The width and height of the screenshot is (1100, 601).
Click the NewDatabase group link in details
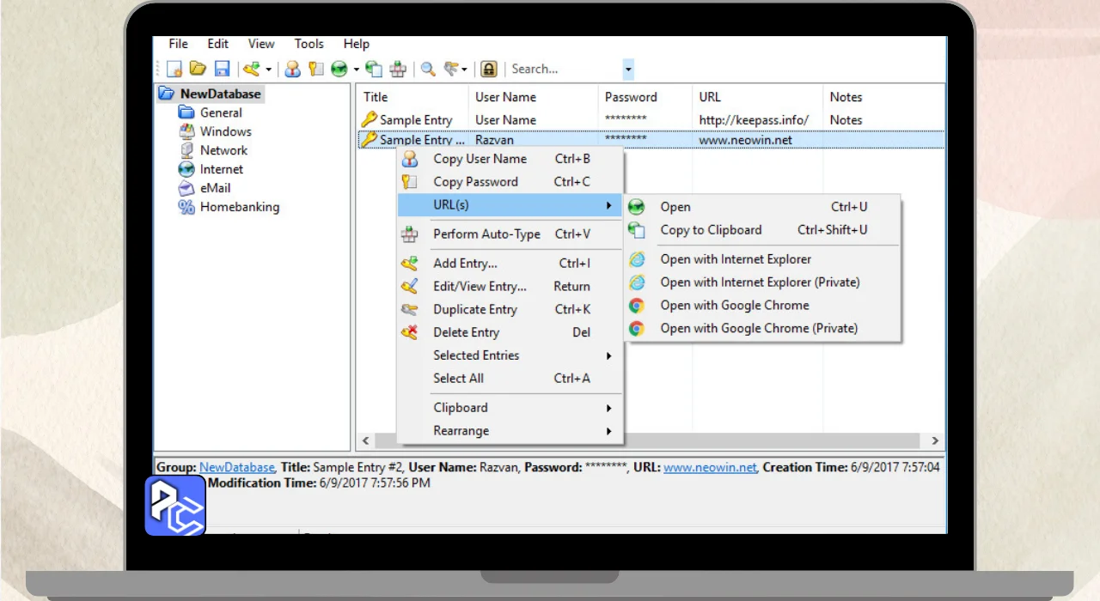click(236, 467)
